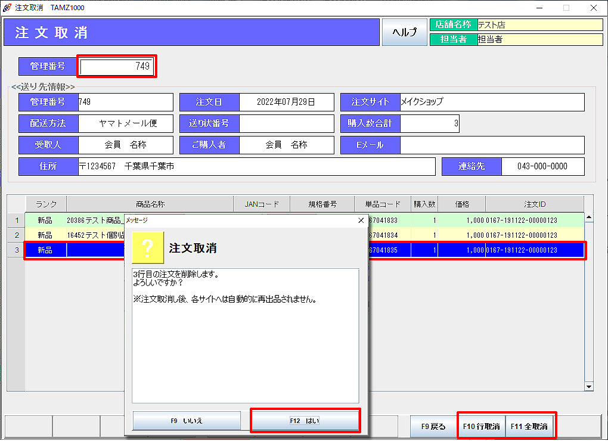Click the F12 はい confirmation button

coord(305,421)
